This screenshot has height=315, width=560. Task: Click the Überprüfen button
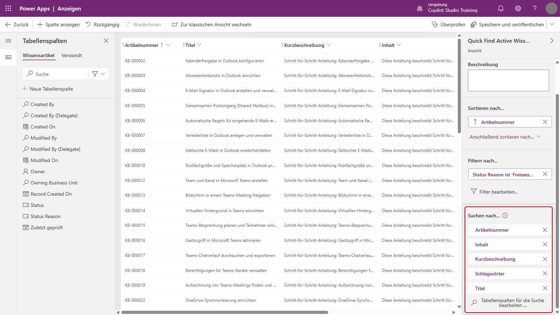click(x=448, y=24)
